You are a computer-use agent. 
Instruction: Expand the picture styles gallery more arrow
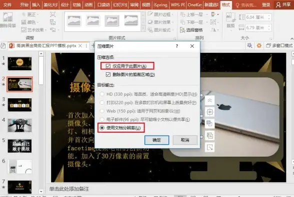(x=143, y=28)
